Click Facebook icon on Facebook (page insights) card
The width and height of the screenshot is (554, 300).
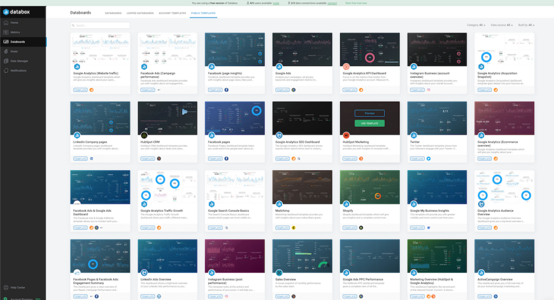227,90
